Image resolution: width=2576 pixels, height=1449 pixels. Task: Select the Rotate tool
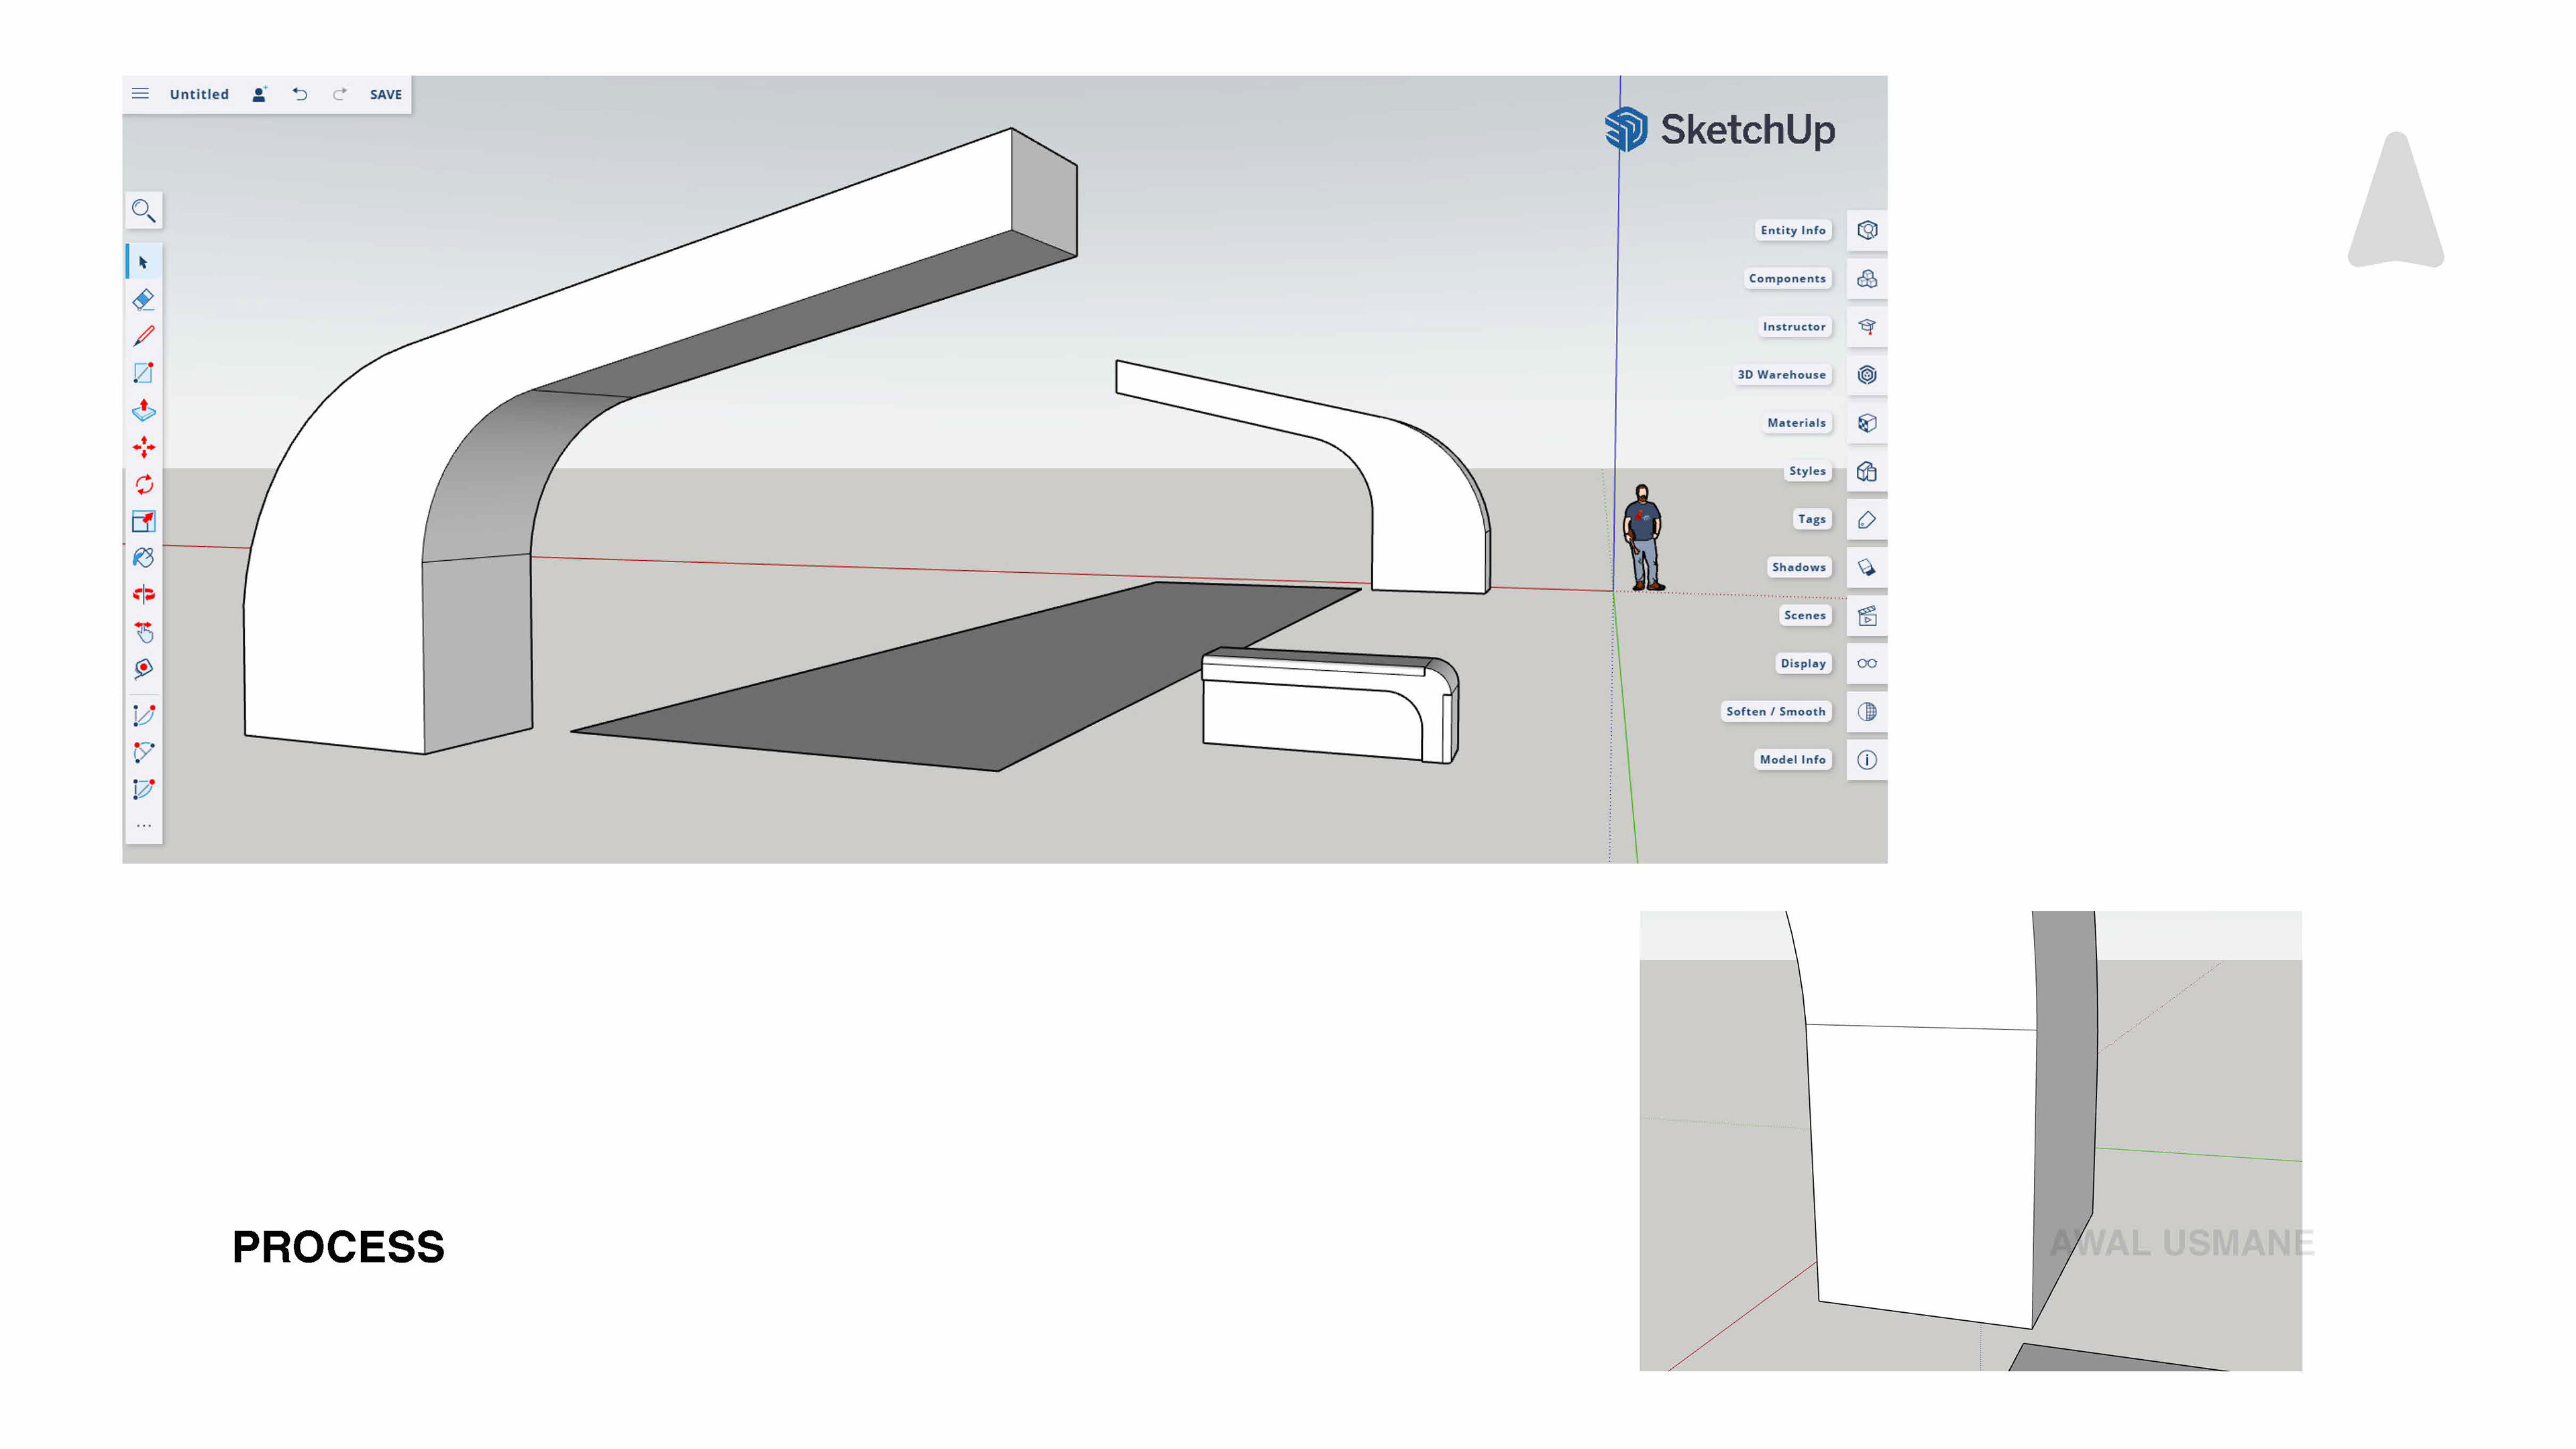click(x=143, y=484)
